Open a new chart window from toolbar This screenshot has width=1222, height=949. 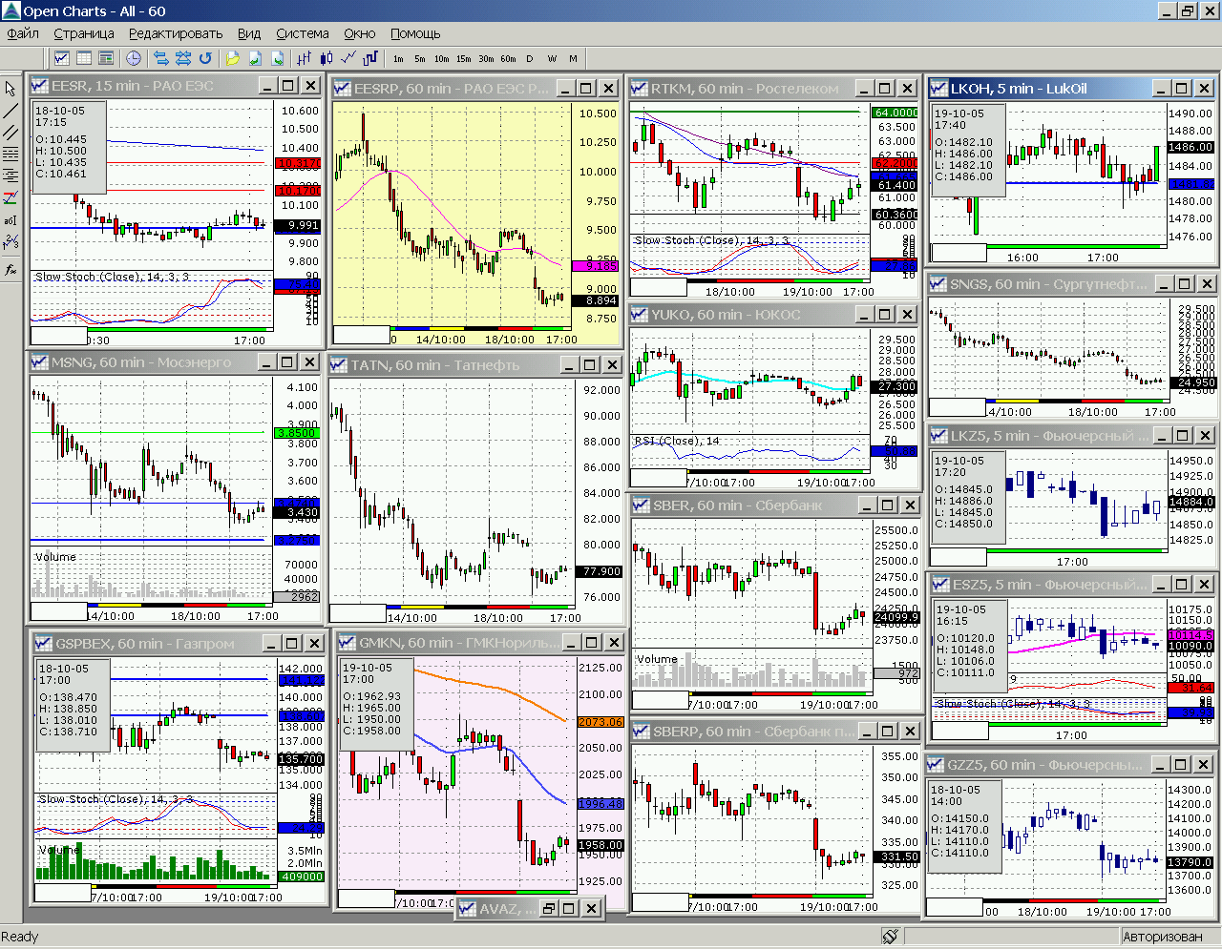click(62, 58)
